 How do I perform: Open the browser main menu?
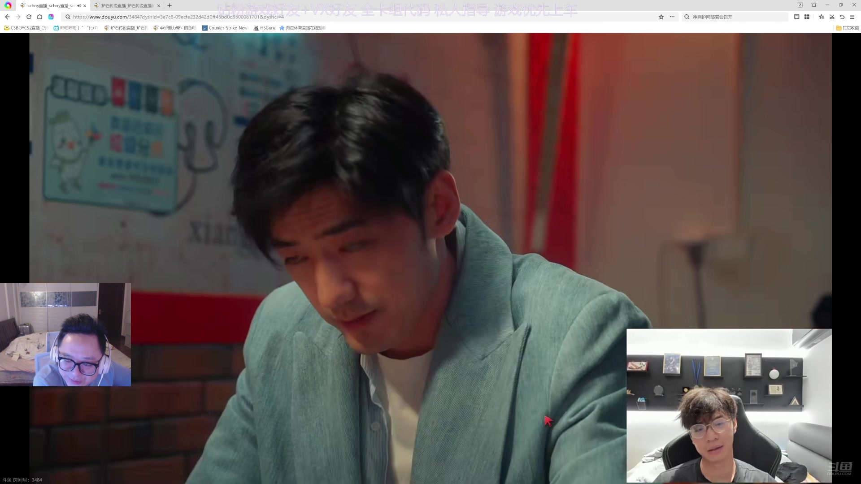[x=852, y=17]
